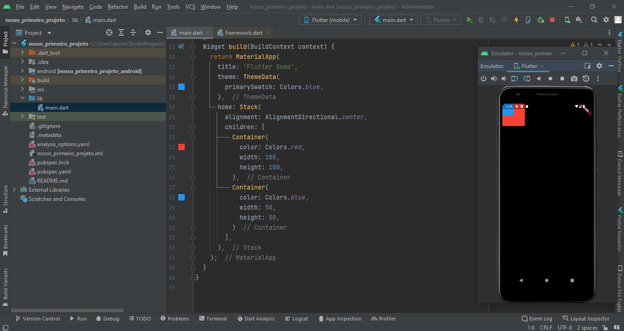
Task: Expand all in Project panel
Action: coord(121,32)
